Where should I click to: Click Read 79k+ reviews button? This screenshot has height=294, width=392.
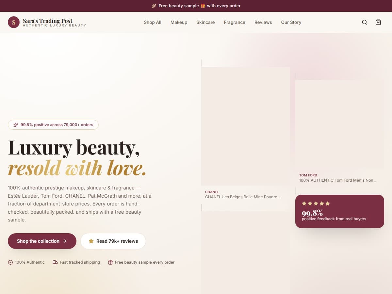[113, 241]
